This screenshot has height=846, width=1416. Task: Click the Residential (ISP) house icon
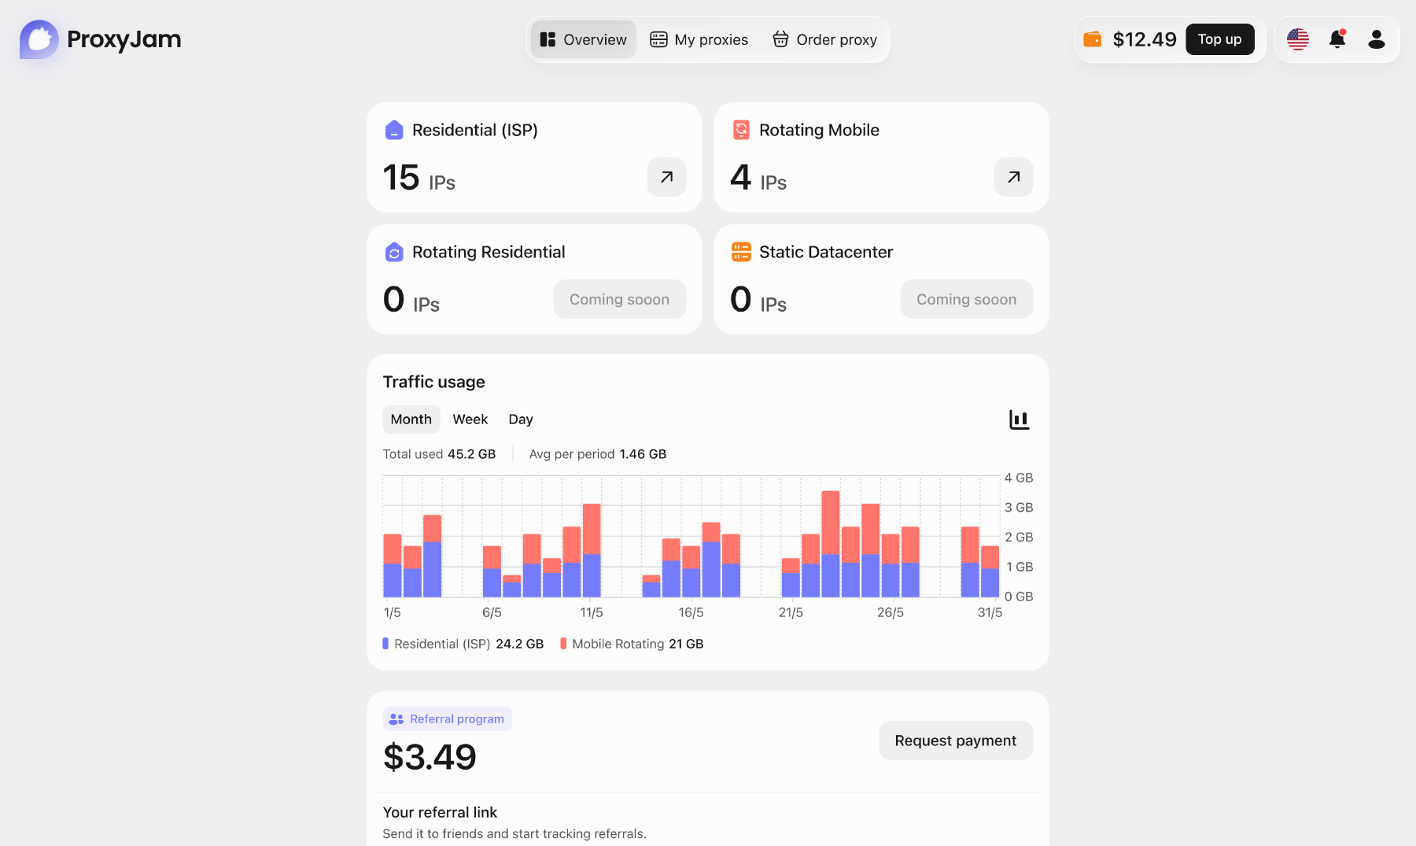(394, 130)
